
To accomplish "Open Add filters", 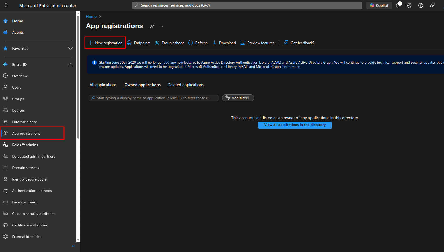I will click(x=238, y=98).
